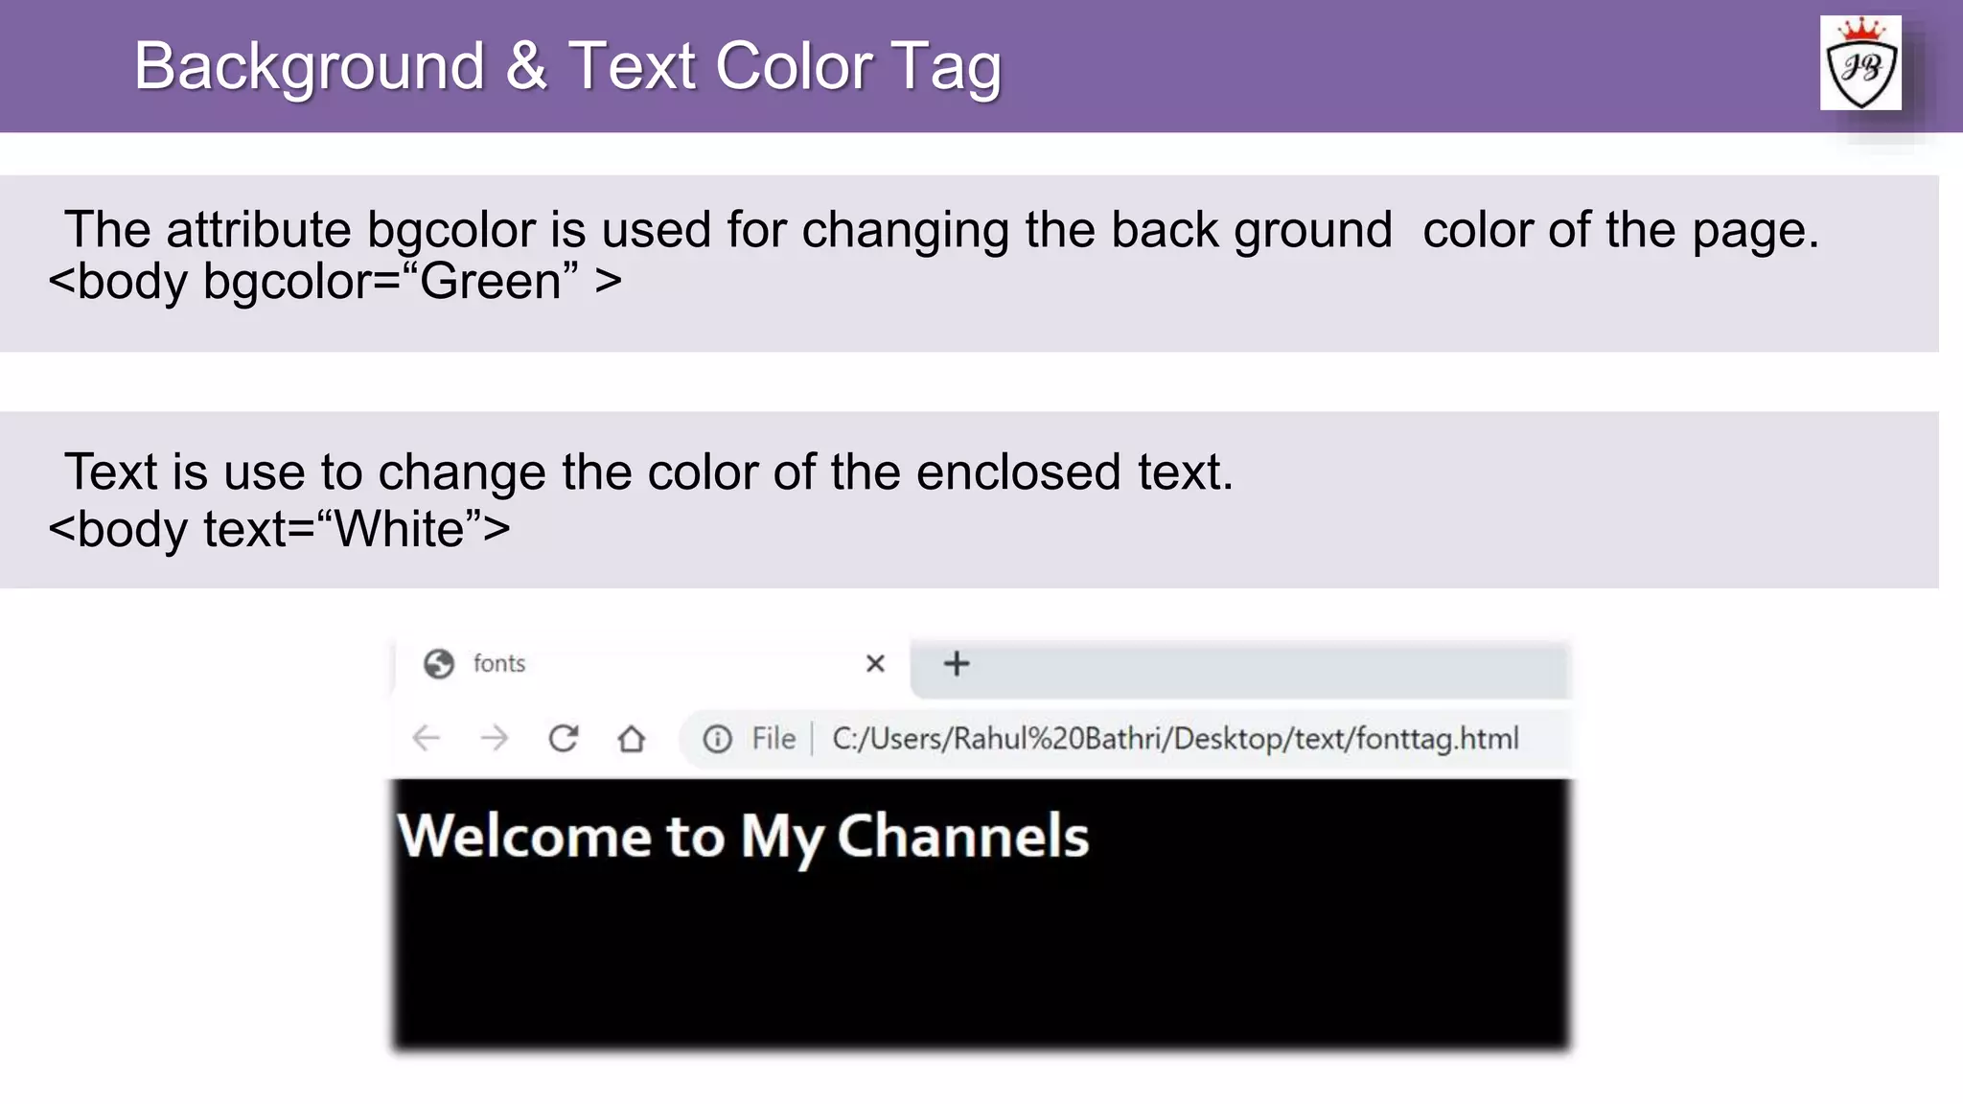Open site info circle icon

pos(717,739)
